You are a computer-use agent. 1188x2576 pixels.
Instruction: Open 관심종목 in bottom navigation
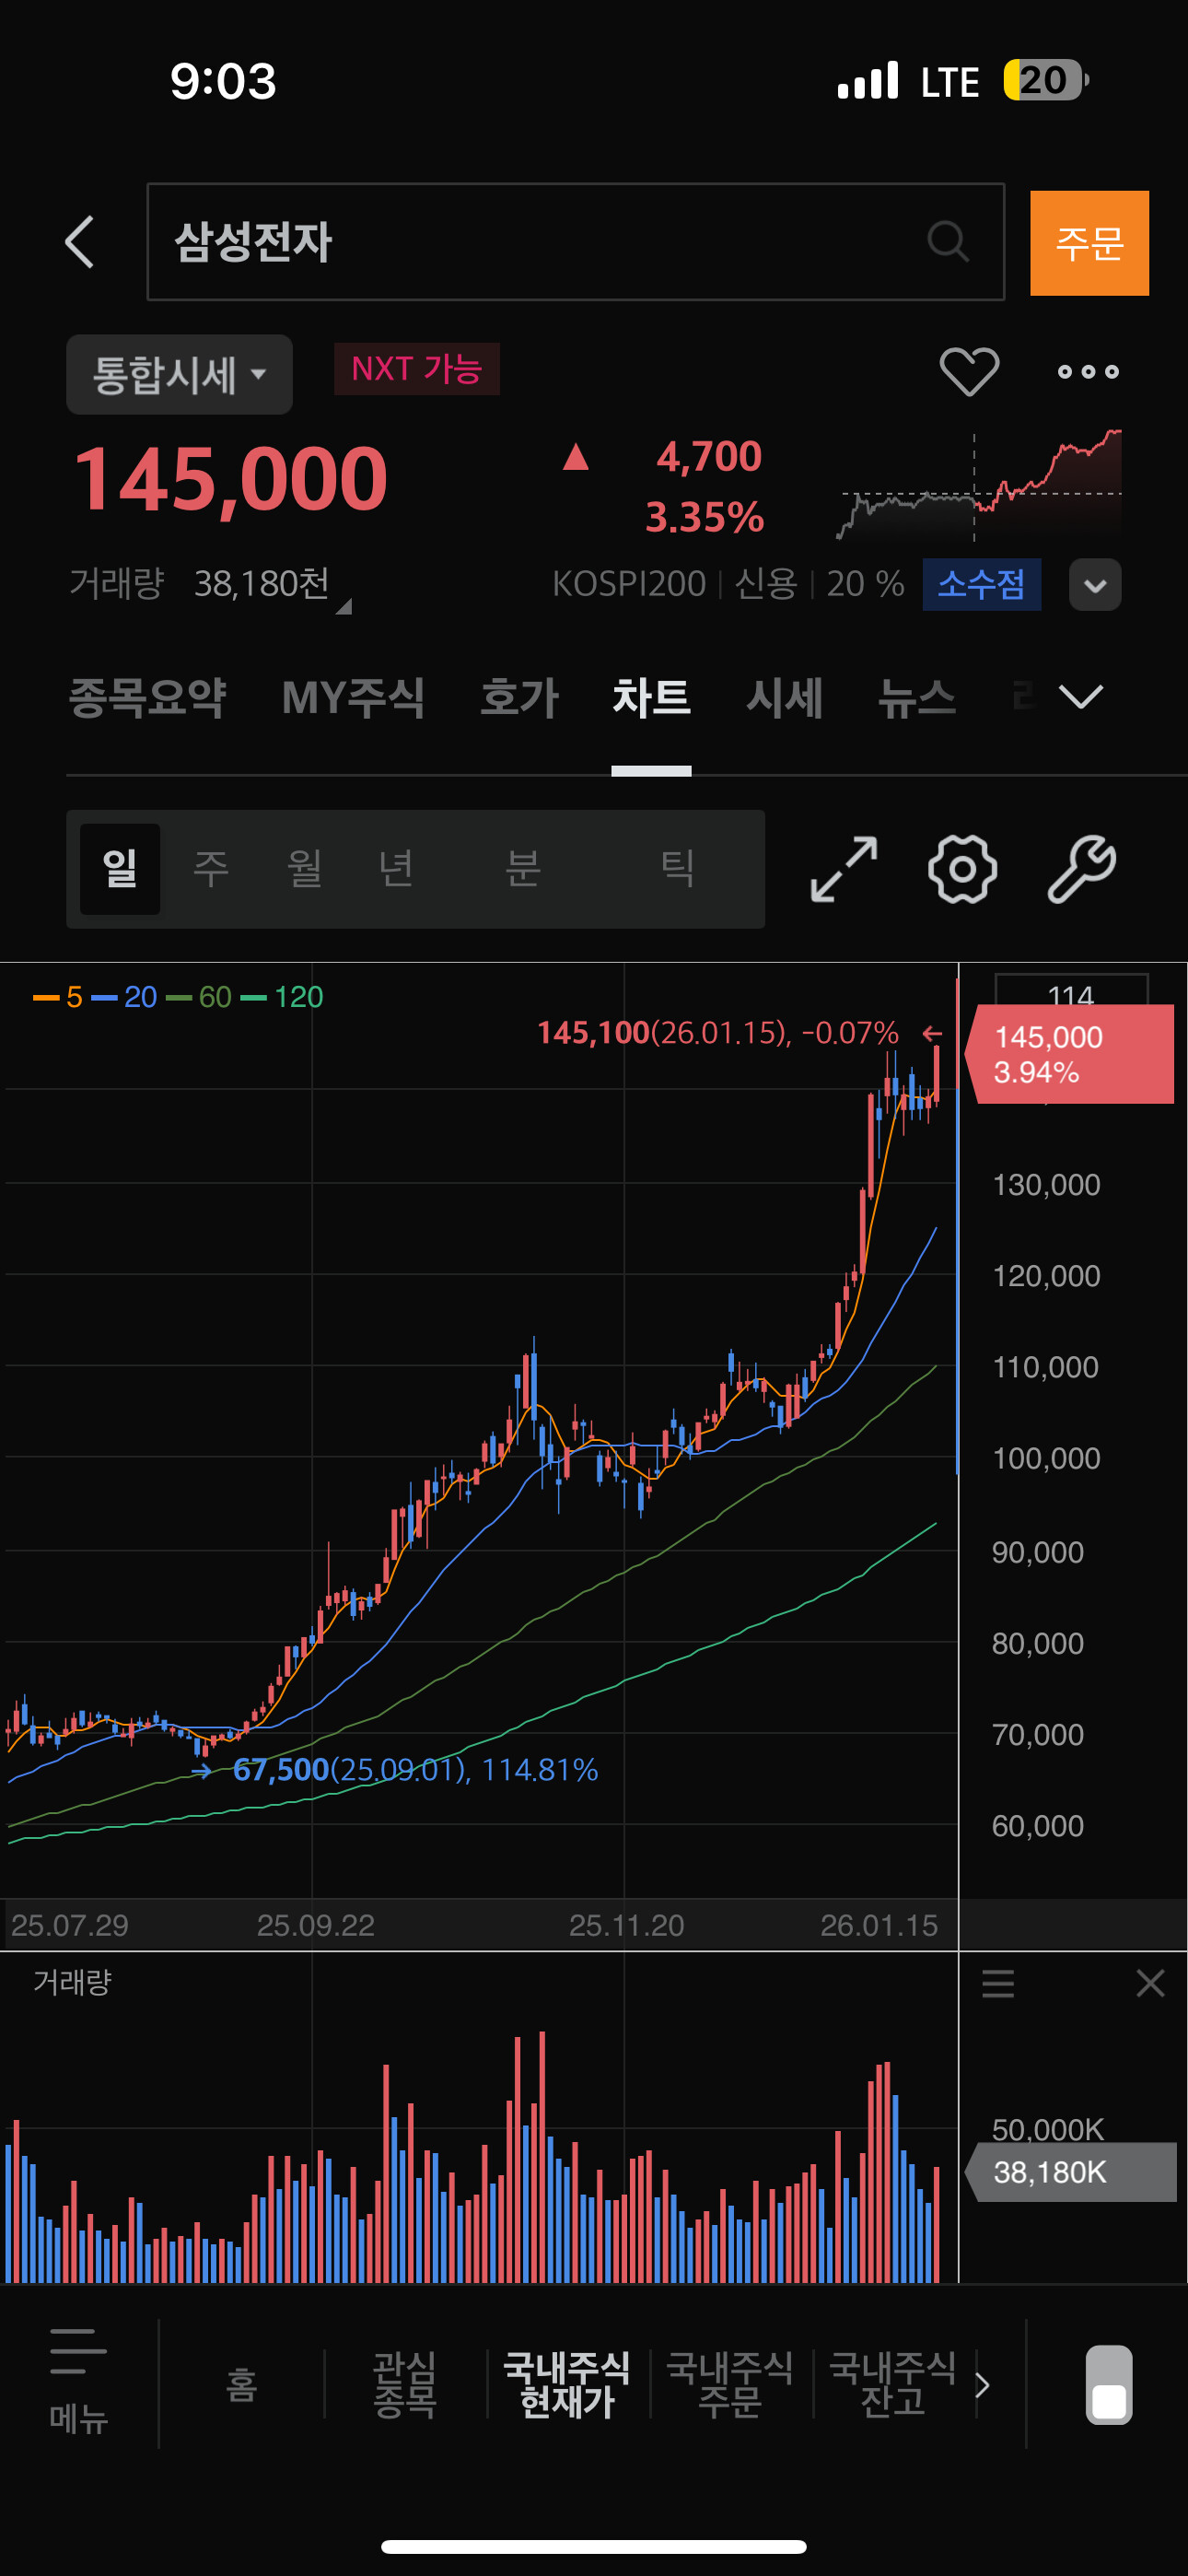[x=404, y=2384]
